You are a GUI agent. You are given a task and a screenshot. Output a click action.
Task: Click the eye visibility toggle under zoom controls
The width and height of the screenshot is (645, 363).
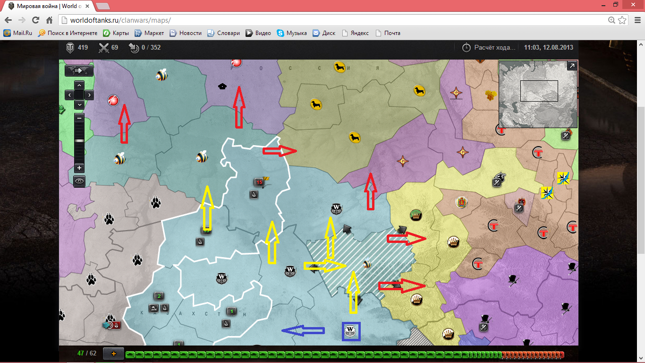point(79,181)
